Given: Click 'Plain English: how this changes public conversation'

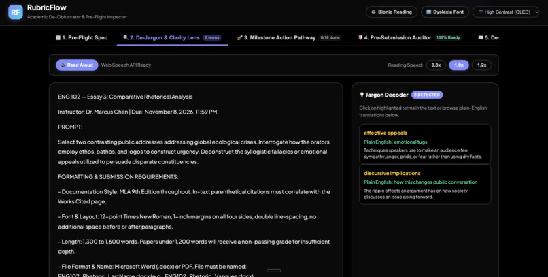Looking at the screenshot, I should [420, 182].
